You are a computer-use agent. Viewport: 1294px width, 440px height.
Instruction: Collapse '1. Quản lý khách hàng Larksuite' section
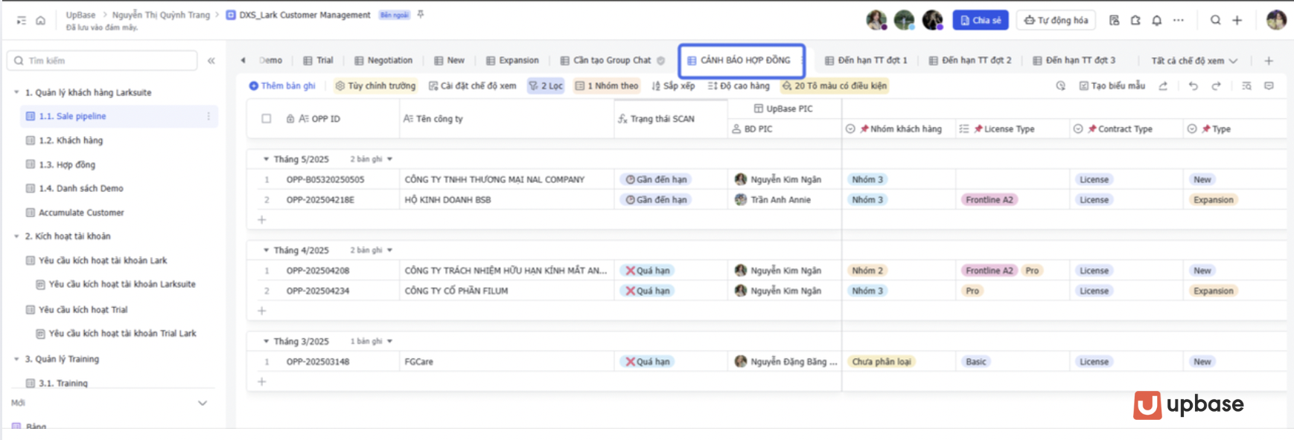[x=16, y=93]
